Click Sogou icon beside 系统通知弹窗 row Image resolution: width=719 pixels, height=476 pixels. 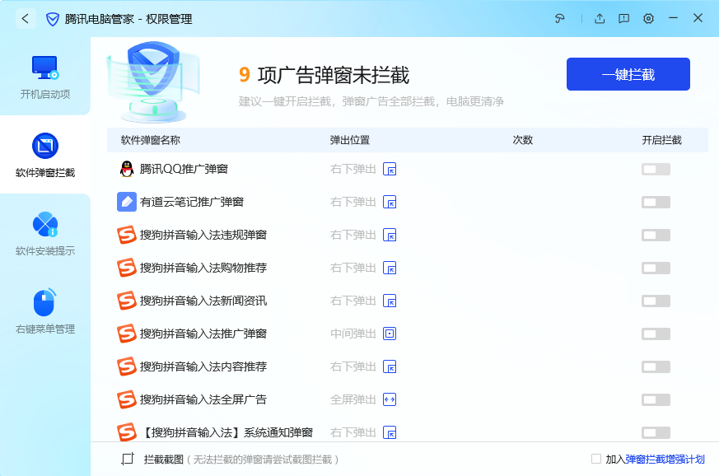click(x=127, y=432)
